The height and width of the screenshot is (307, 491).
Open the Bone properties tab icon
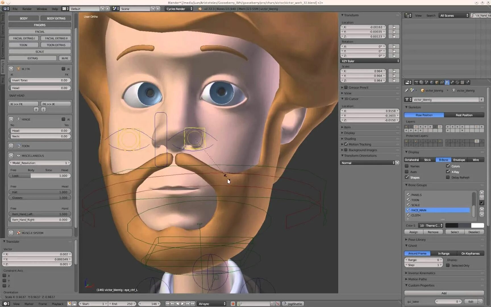pos(452,82)
